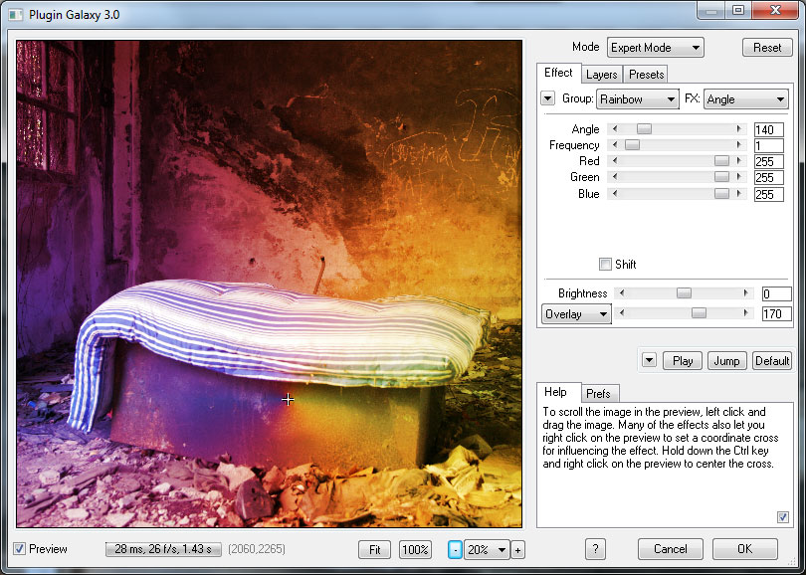Screen dimensions: 806x575
Task: Toggle the Preview checkbox
Action: point(20,549)
